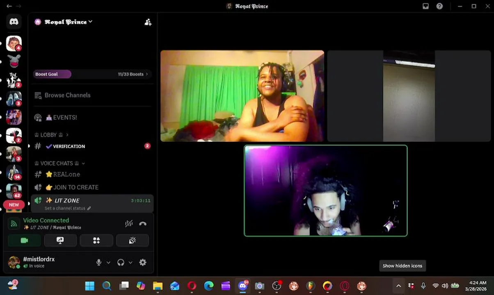The image size is (494, 295).
Task: Toggle noise suppression icon
Action: coord(129,224)
